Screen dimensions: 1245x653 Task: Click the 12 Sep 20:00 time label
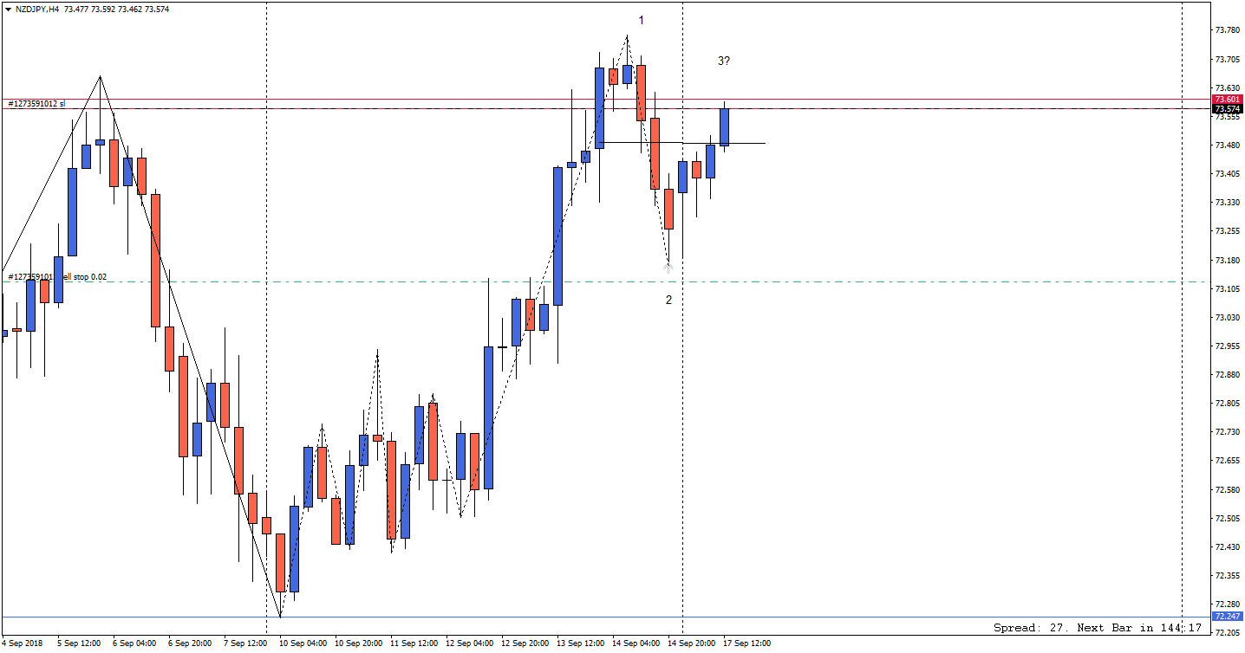click(x=526, y=643)
